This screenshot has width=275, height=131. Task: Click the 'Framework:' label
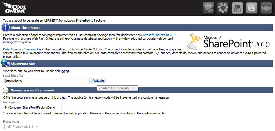tap(11, 122)
